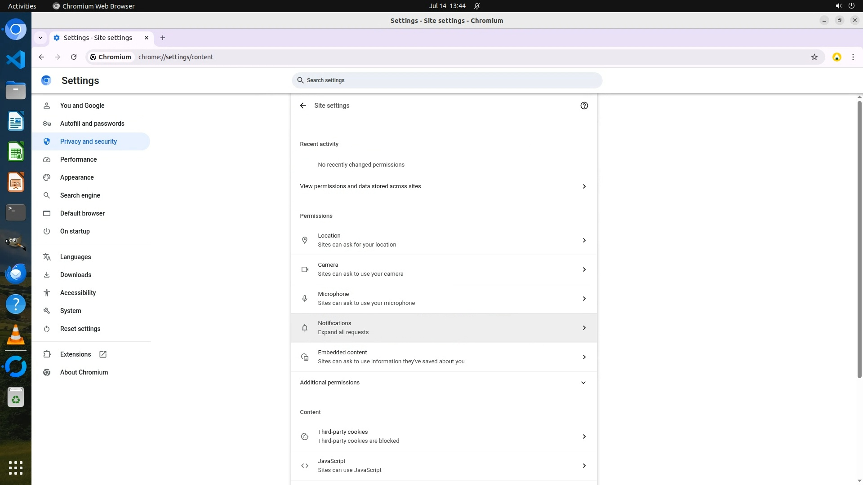Open Chromium three-dot menu
Viewport: 863px width, 485px height.
coord(853,57)
